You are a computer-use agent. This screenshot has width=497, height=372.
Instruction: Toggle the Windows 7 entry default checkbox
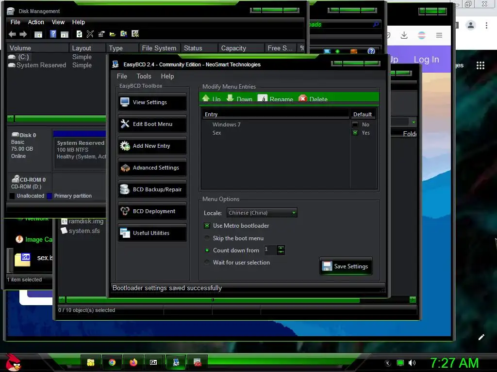pos(355,124)
